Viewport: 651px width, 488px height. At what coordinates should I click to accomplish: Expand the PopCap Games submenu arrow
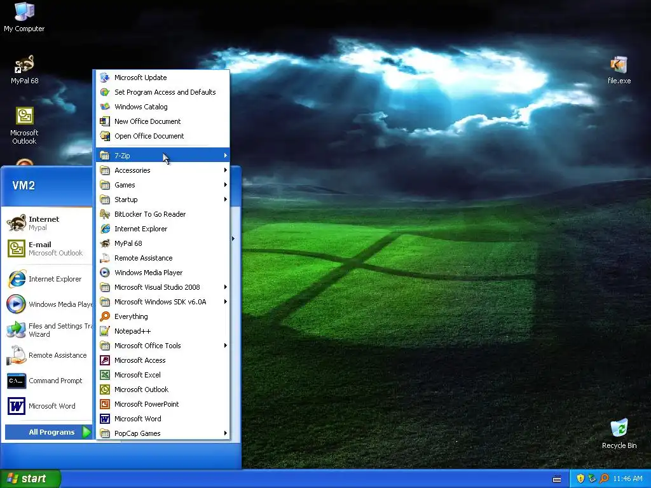click(226, 433)
